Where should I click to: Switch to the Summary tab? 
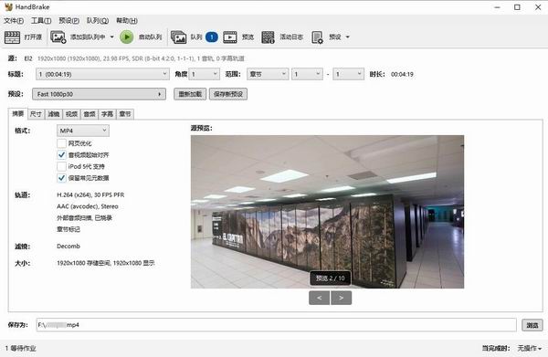coord(18,113)
